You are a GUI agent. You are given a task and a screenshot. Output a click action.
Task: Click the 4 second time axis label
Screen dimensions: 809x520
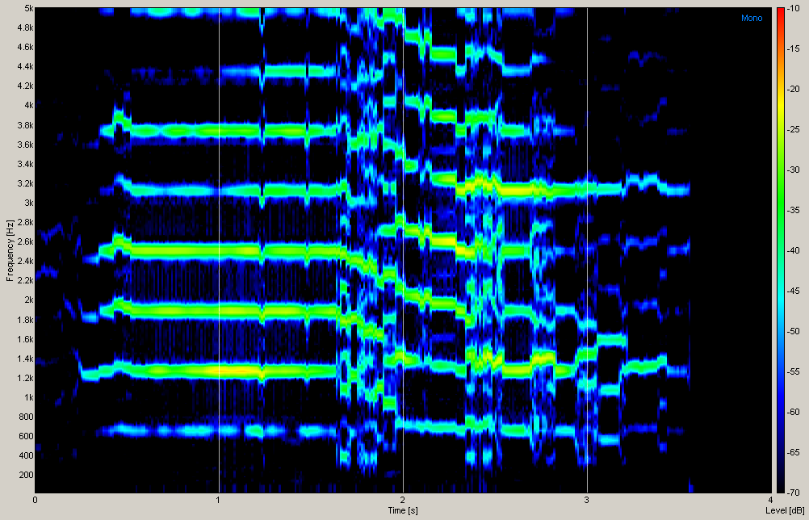pos(770,500)
